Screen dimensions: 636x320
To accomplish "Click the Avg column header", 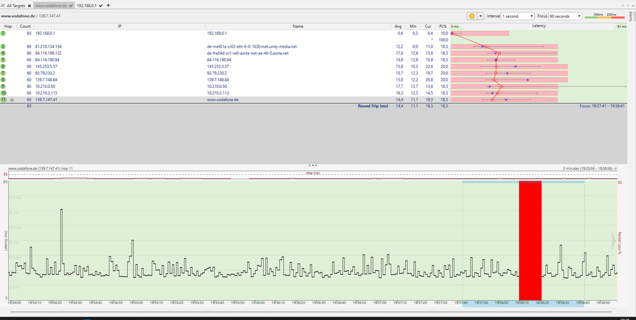I will (x=398, y=26).
